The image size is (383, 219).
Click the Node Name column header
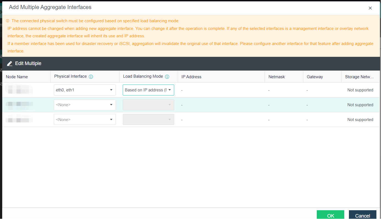[x=17, y=77]
